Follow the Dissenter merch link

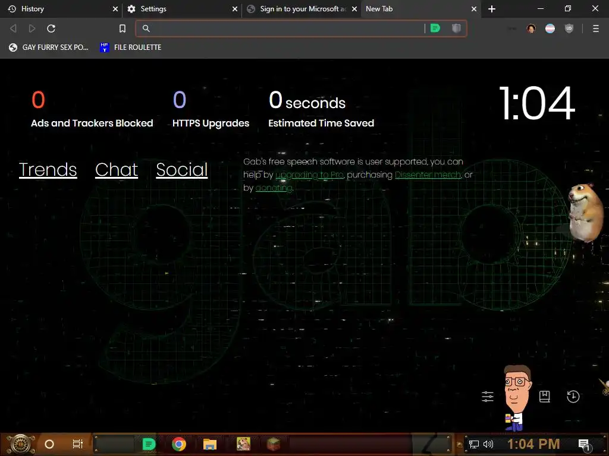[428, 175]
